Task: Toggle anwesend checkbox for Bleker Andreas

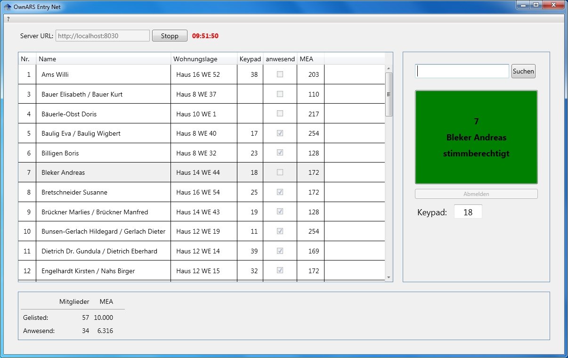Action: coord(280,172)
